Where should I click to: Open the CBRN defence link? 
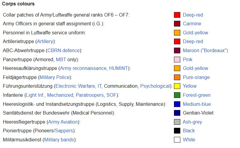[x=64, y=51]
